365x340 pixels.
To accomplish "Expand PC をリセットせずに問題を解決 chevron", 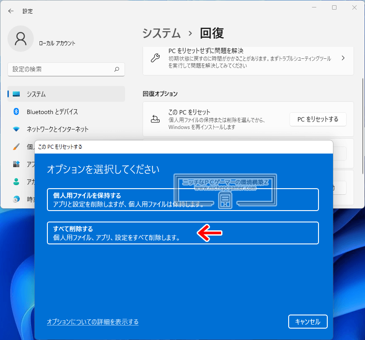I will click(343, 58).
